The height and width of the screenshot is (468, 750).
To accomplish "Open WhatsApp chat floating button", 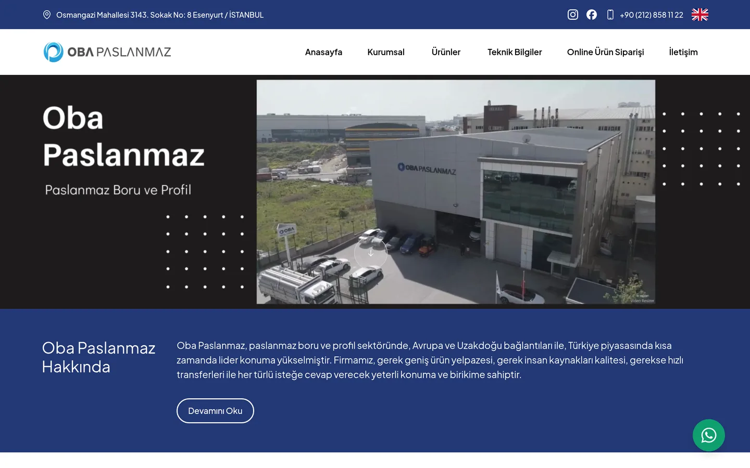I will (709, 435).
